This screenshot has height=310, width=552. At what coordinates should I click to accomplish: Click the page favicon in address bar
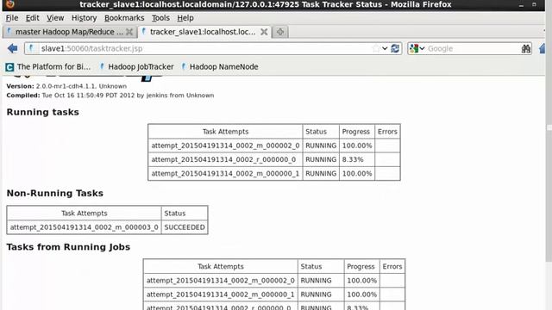pos(31,48)
